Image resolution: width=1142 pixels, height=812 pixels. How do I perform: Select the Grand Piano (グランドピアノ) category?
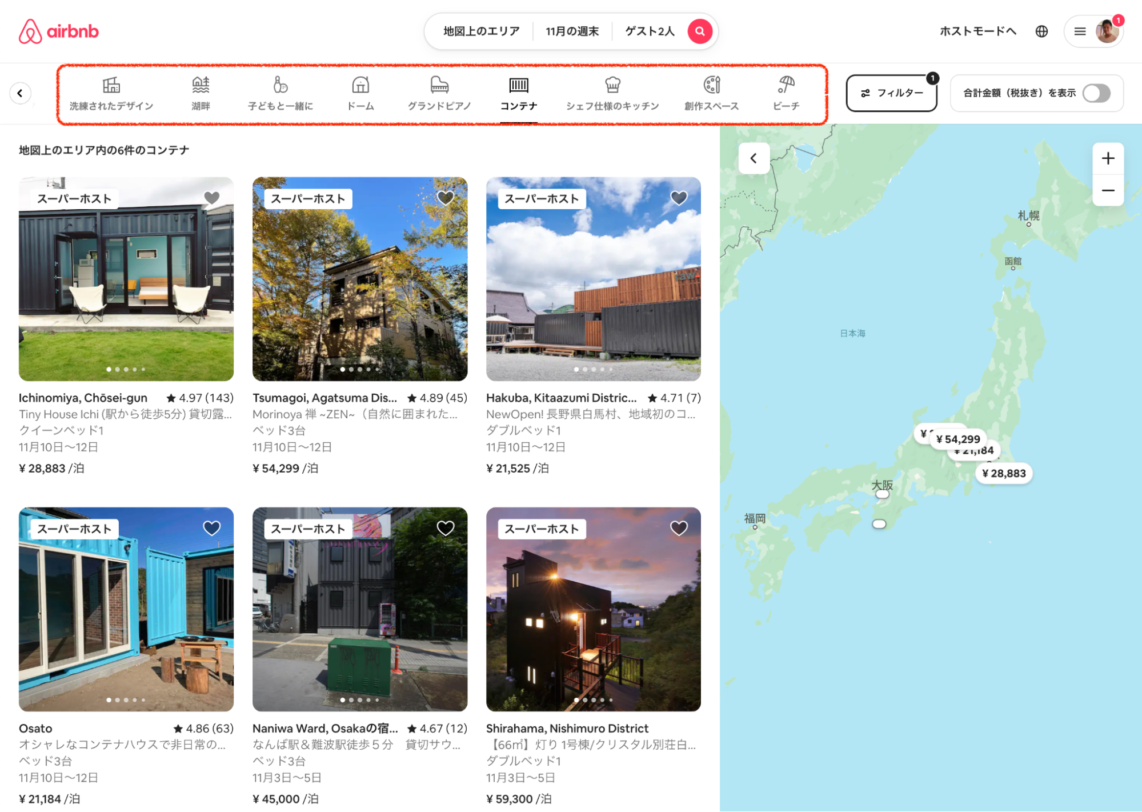point(439,93)
